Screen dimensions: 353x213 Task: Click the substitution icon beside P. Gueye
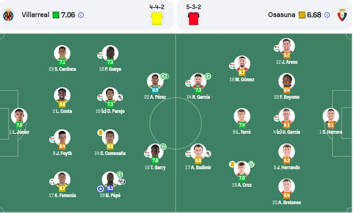[x=100, y=55]
